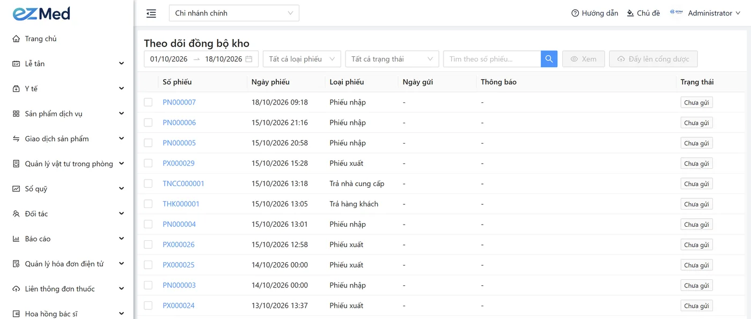
Task: Click the Sổ quỹ sidebar icon
Action: point(16,189)
